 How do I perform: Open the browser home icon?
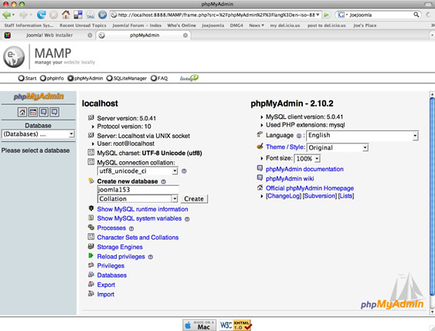click(66, 15)
